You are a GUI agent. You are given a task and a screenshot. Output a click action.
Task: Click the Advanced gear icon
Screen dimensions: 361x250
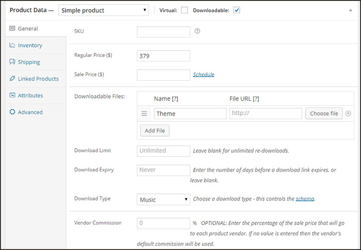pyautogui.click(x=12, y=112)
